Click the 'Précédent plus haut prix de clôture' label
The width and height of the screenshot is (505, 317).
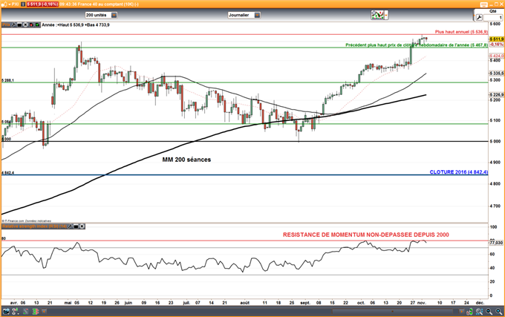(x=417, y=45)
